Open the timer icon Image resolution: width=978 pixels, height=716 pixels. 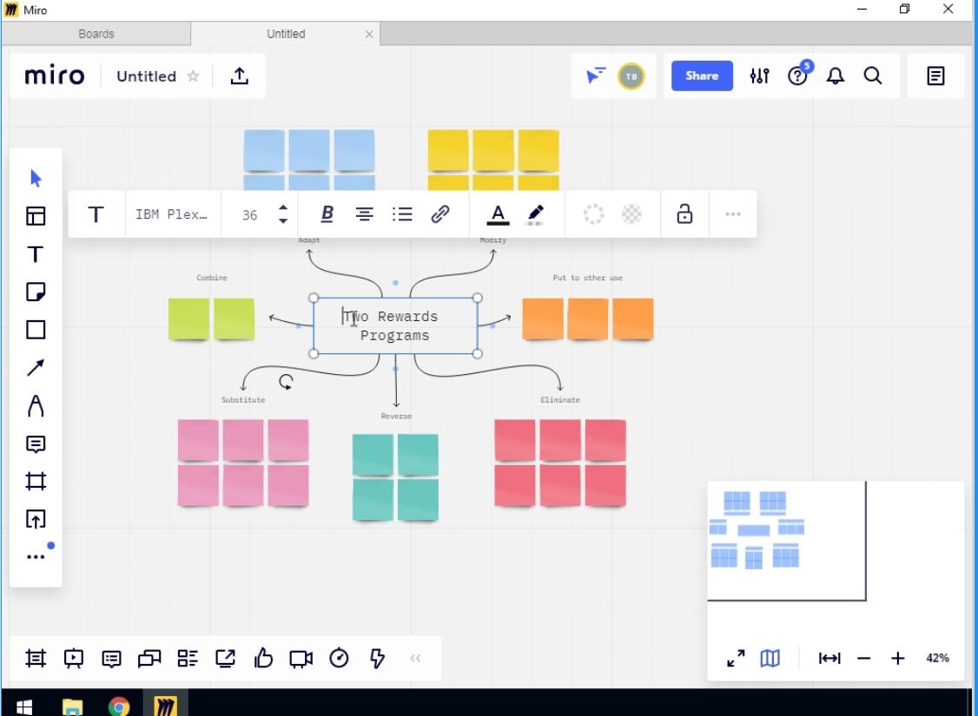pyautogui.click(x=339, y=658)
